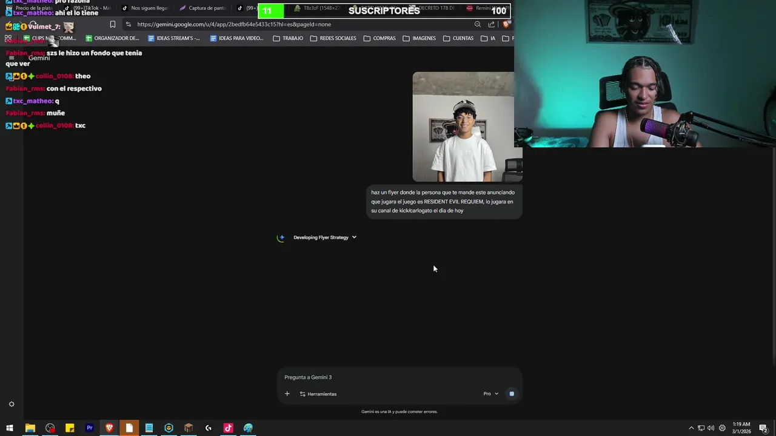Click 'Gemini es una IA y puede cometer errores' text

(399, 412)
